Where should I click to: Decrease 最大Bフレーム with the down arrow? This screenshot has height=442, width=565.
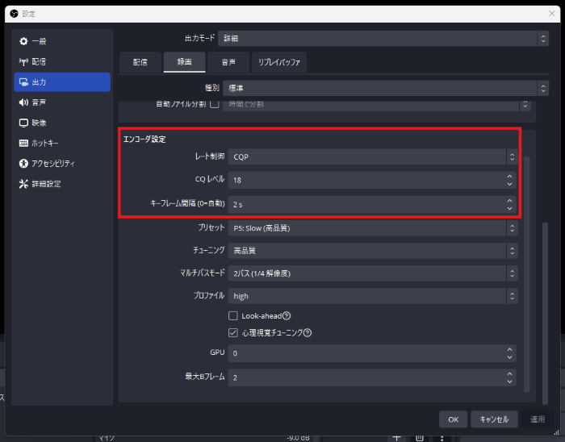[x=509, y=382]
